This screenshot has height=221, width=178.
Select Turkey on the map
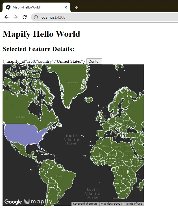point(133,135)
